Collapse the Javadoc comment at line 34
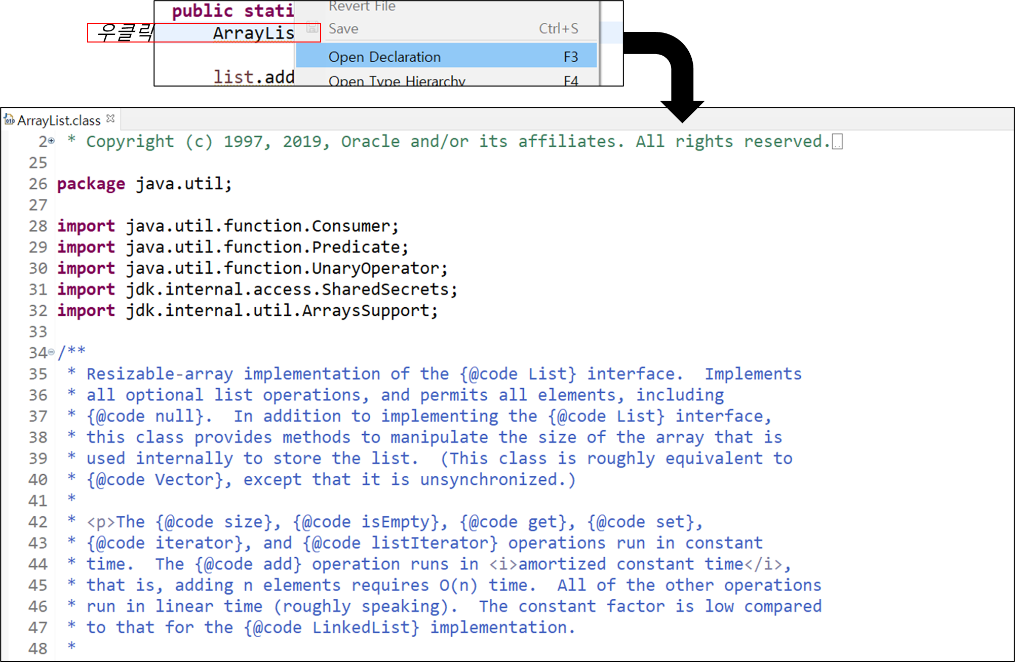 coord(51,352)
